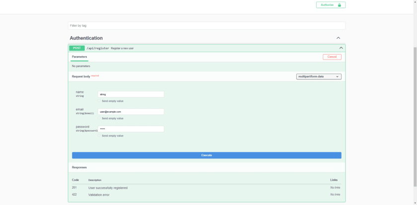Click the Authentication heading
The height and width of the screenshot is (205, 417).
coord(86,38)
